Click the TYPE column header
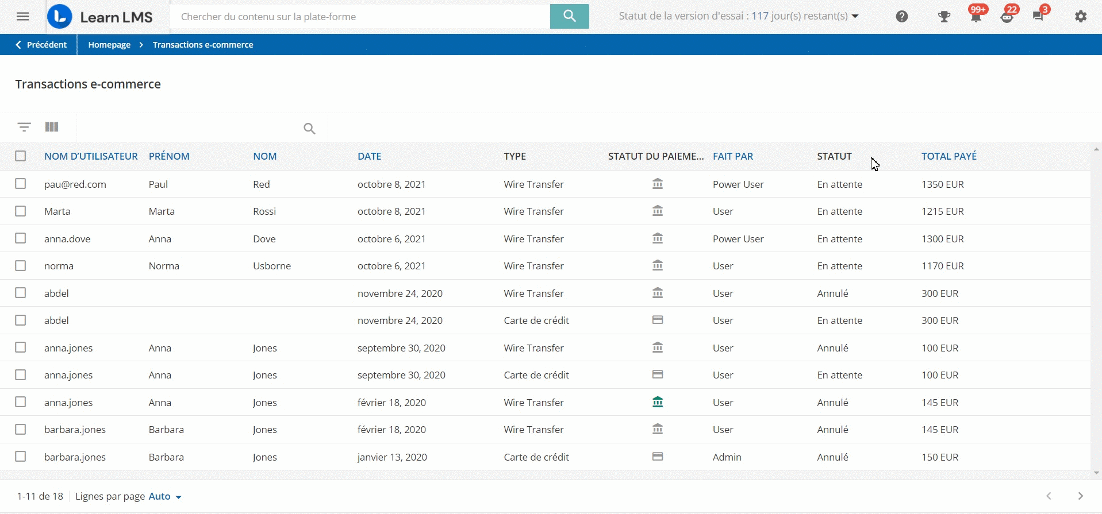Screen dimensions: 1102x514 (515, 156)
